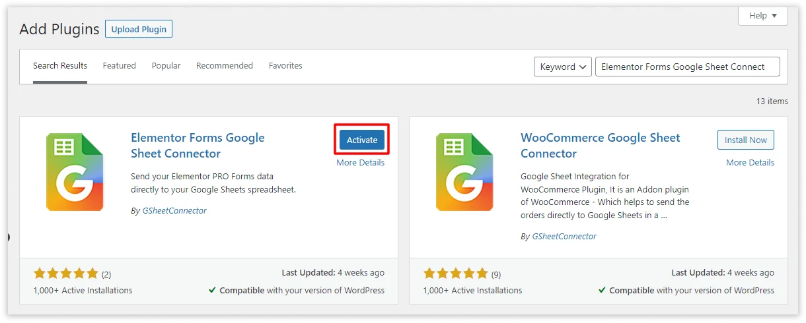Expand the Keyword search type dropdown
The width and height of the screenshot is (806, 323).
(563, 67)
